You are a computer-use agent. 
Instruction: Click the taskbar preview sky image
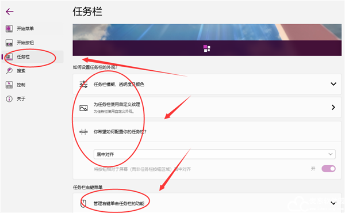[x=207, y=32]
